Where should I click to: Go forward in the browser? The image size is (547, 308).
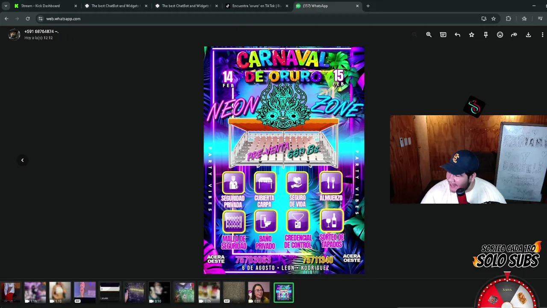point(17,18)
